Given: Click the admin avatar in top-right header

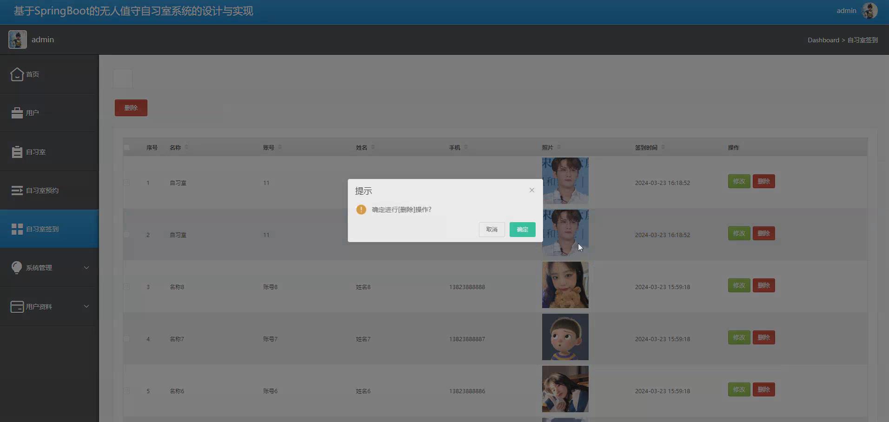Looking at the screenshot, I should [869, 11].
